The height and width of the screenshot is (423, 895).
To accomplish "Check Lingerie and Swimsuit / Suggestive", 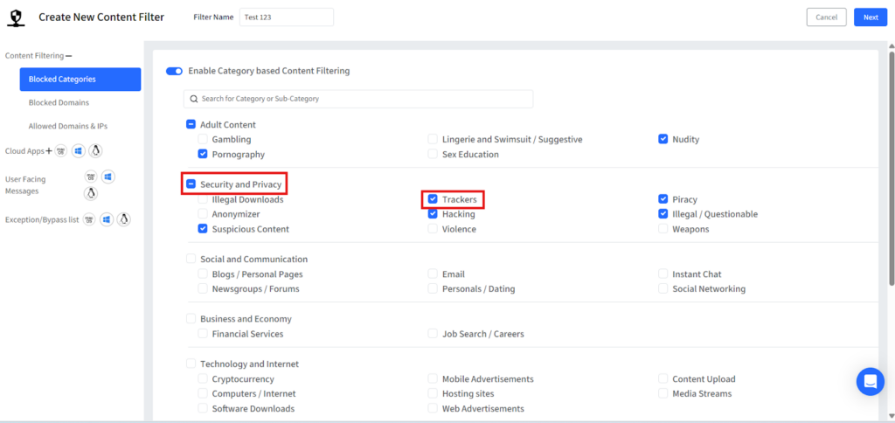I will (433, 139).
